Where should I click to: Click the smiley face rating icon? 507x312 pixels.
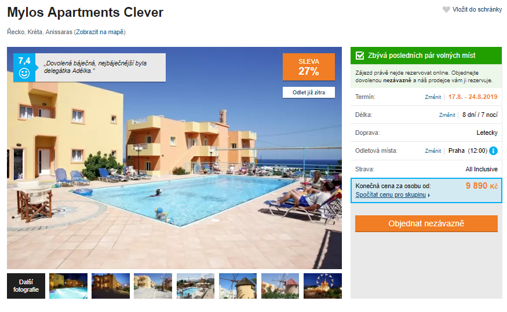(x=24, y=74)
